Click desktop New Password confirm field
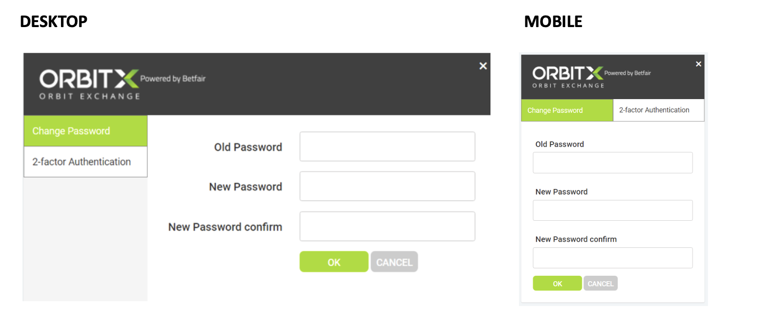The image size is (769, 334). [387, 226]
